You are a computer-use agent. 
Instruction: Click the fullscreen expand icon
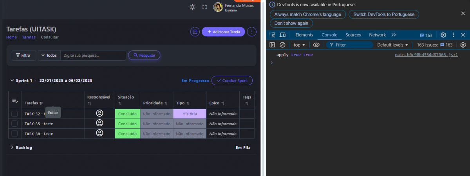[x=204, y=7]
